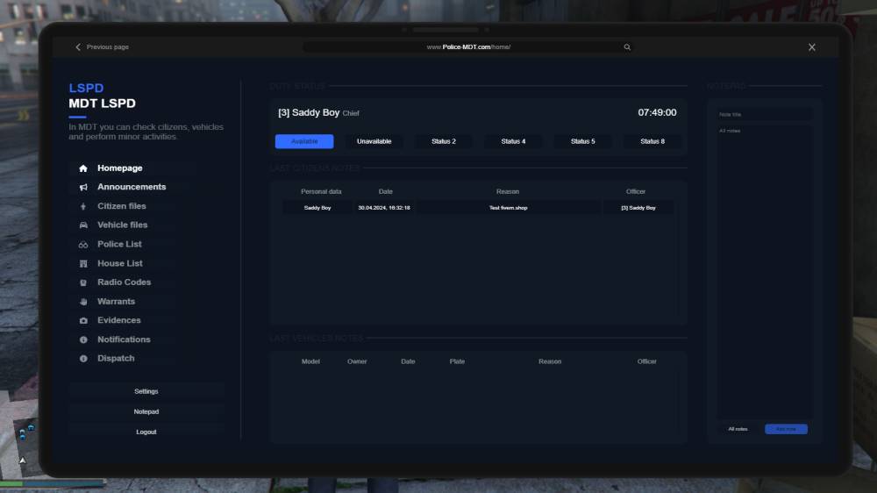This screenshot has width=877, height=493.
Task: Go back with Previous page arrow
Action: (78, 47)
